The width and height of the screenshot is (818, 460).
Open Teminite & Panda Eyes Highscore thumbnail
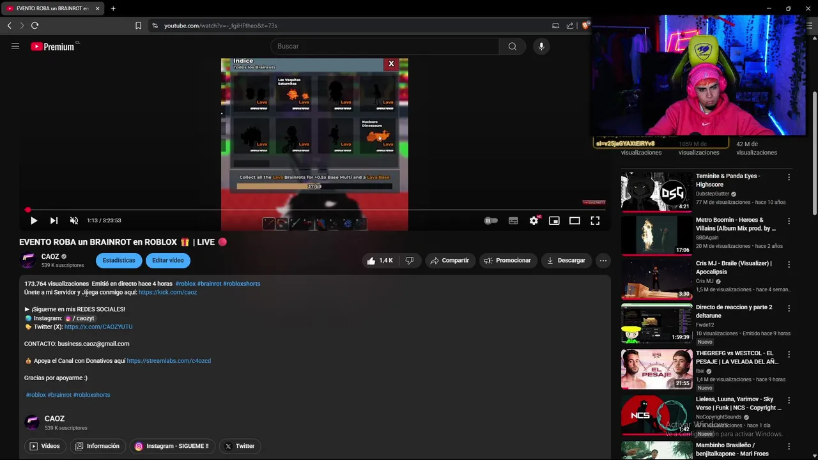click(656, 191)
